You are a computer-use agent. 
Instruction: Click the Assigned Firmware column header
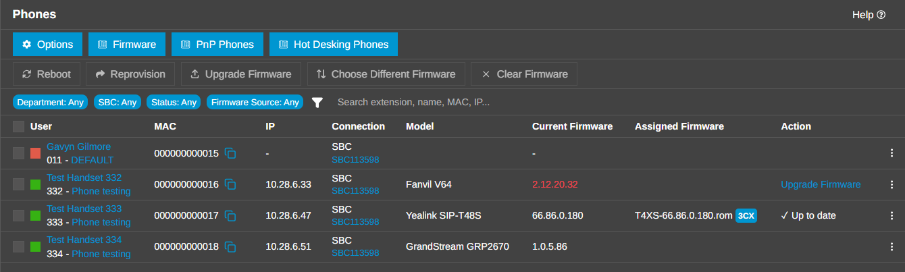679,126
